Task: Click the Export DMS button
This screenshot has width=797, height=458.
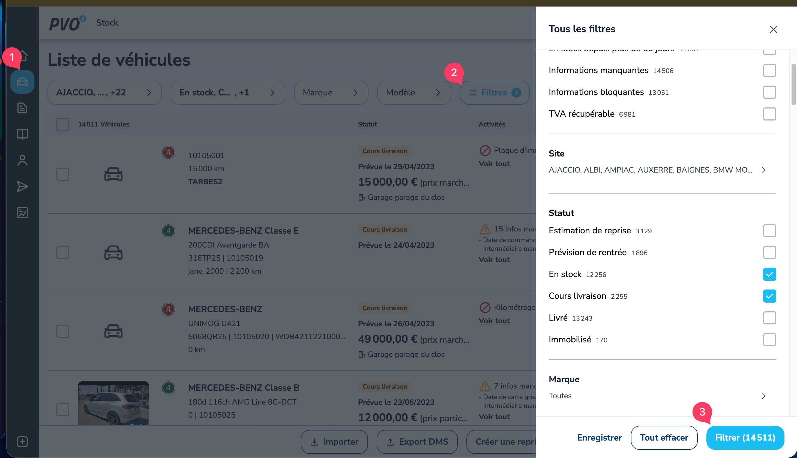Action: (x=417, y=442)
